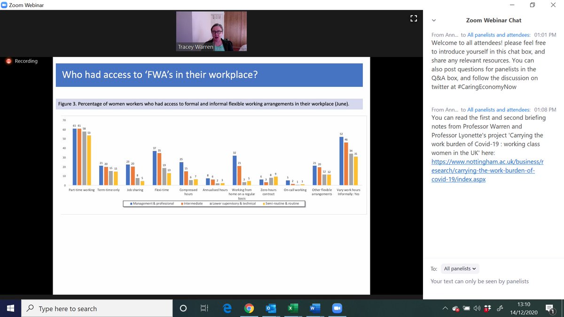
Task: Click the second 'All panelists and attendees' recipient at 01:08 PM
Action: pyautogui.click(x=499, y=109)
